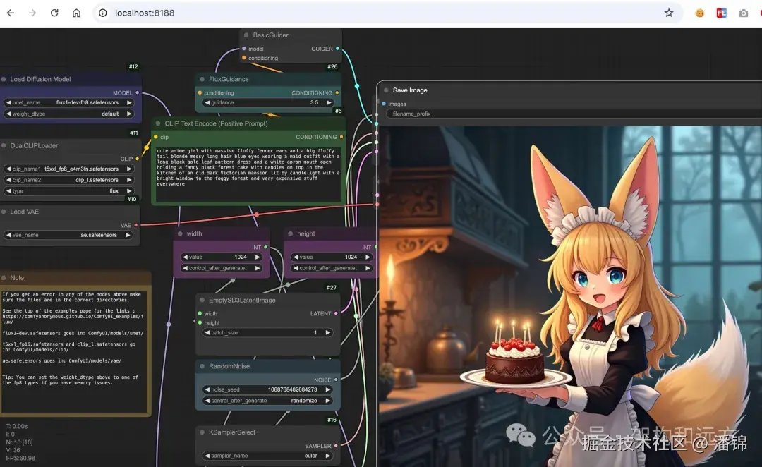
Task: Open the DualCLIPLoader type flux selector
Action: (x=68, y=191)
